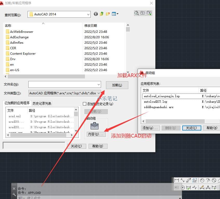The height and width of the screenshot is (199, 220).
Task: Switch to the History List tab
Action: (42, 103)
